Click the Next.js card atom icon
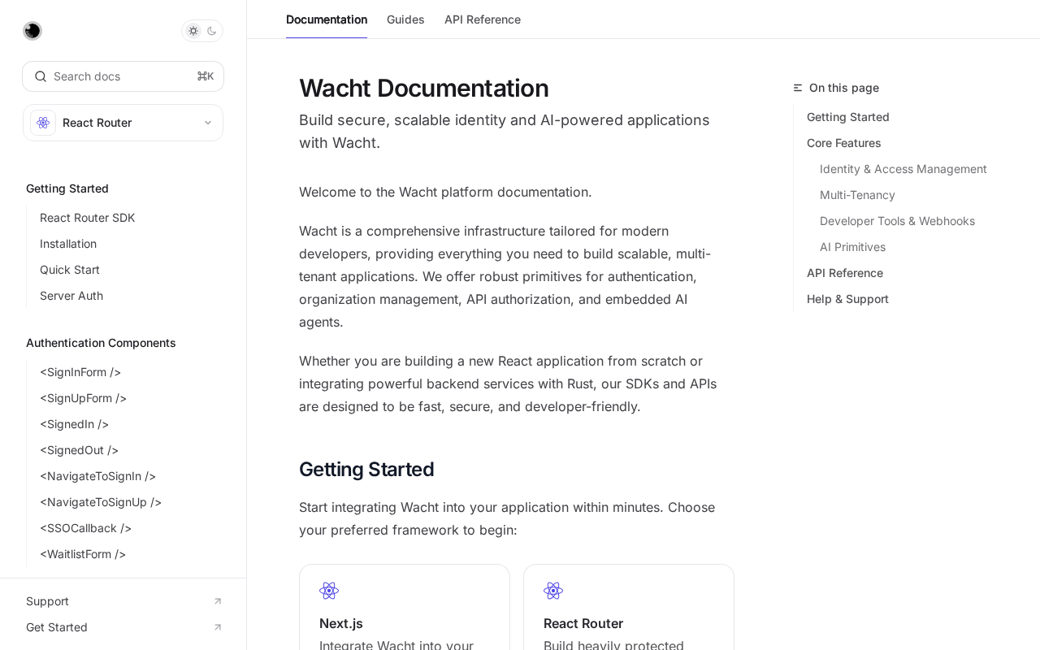Screen dimensions: 1040x650 tap(329, 591)
